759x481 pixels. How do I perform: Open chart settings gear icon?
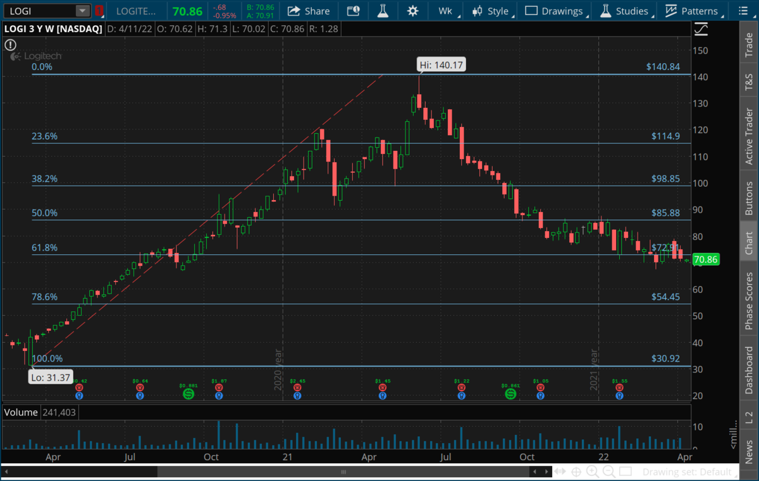point(413,11)
